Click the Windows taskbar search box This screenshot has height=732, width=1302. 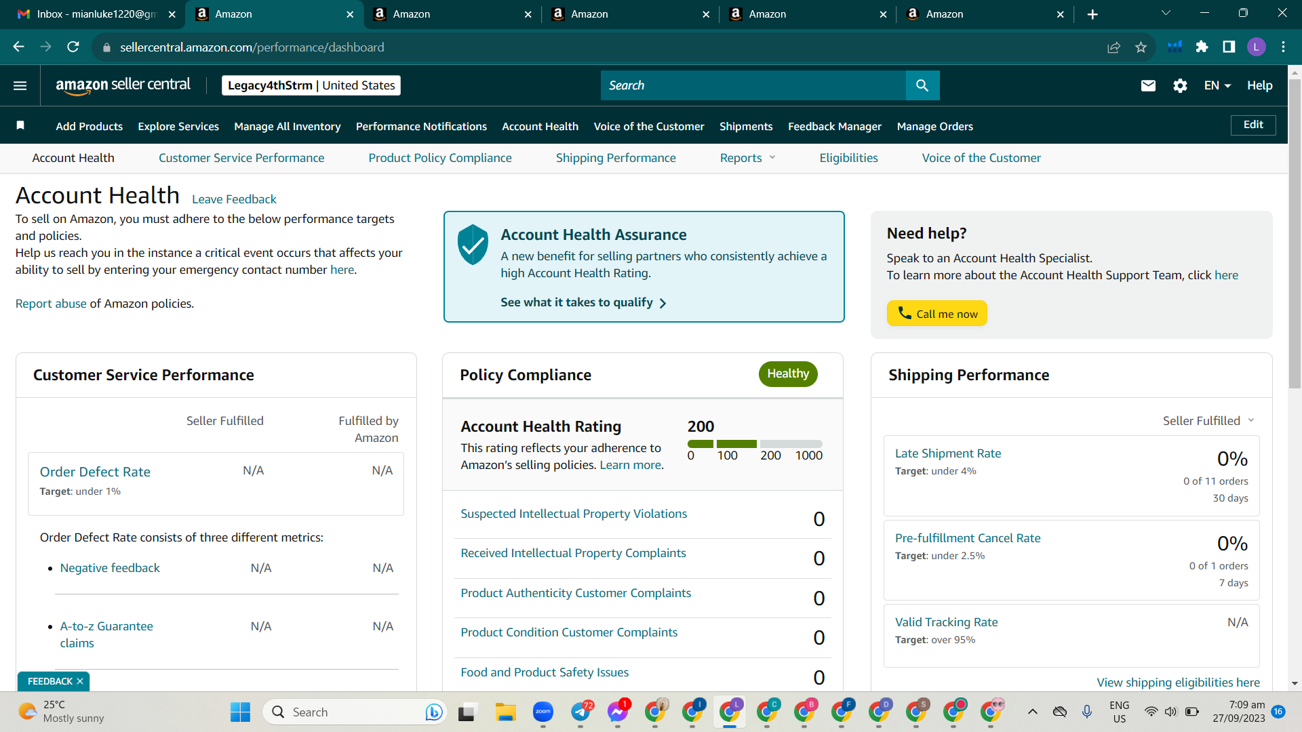click(x=355, y=712)
